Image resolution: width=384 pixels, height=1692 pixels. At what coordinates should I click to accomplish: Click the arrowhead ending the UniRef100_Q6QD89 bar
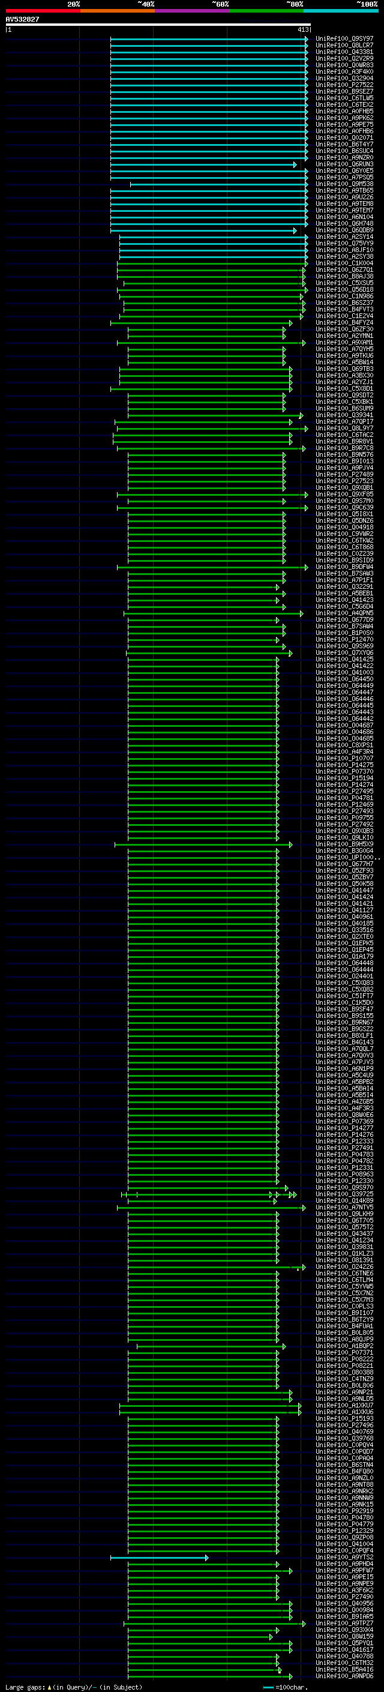295,230
